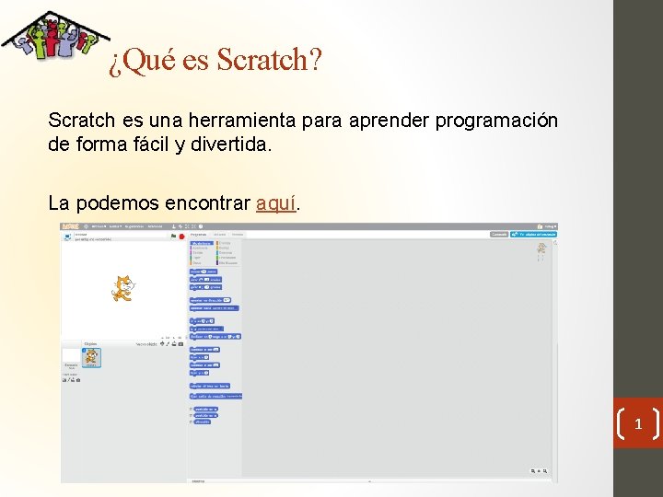663x497 pixels.
Task: Choose new backdrop from library icon
Action: click(x=64, y=380)
